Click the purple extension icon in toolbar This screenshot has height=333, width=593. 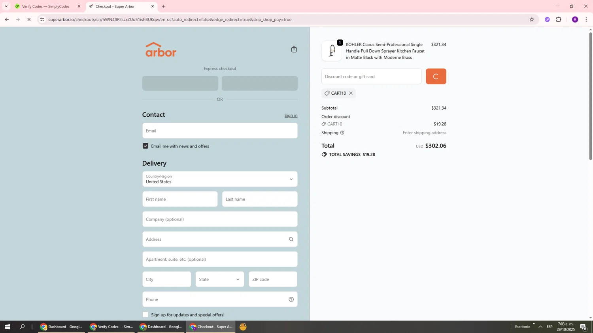point(547,19)
